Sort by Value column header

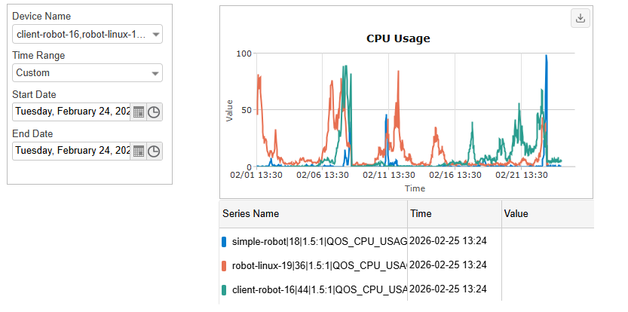coord(516,214)
